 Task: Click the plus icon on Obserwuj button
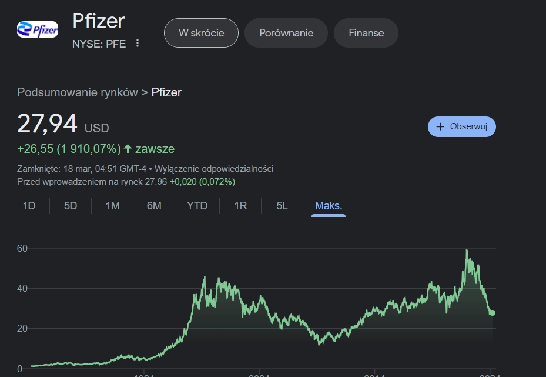point(440,126)
